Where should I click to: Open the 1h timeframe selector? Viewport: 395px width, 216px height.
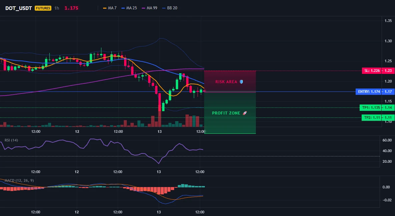[x=57, y=8]
